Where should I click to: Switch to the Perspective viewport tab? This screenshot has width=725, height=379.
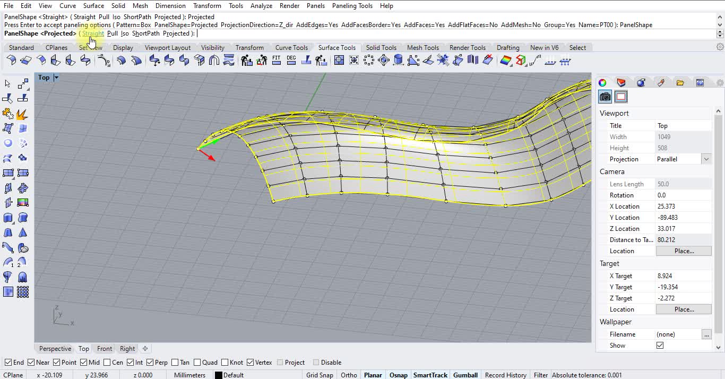[x=55, y=349]
